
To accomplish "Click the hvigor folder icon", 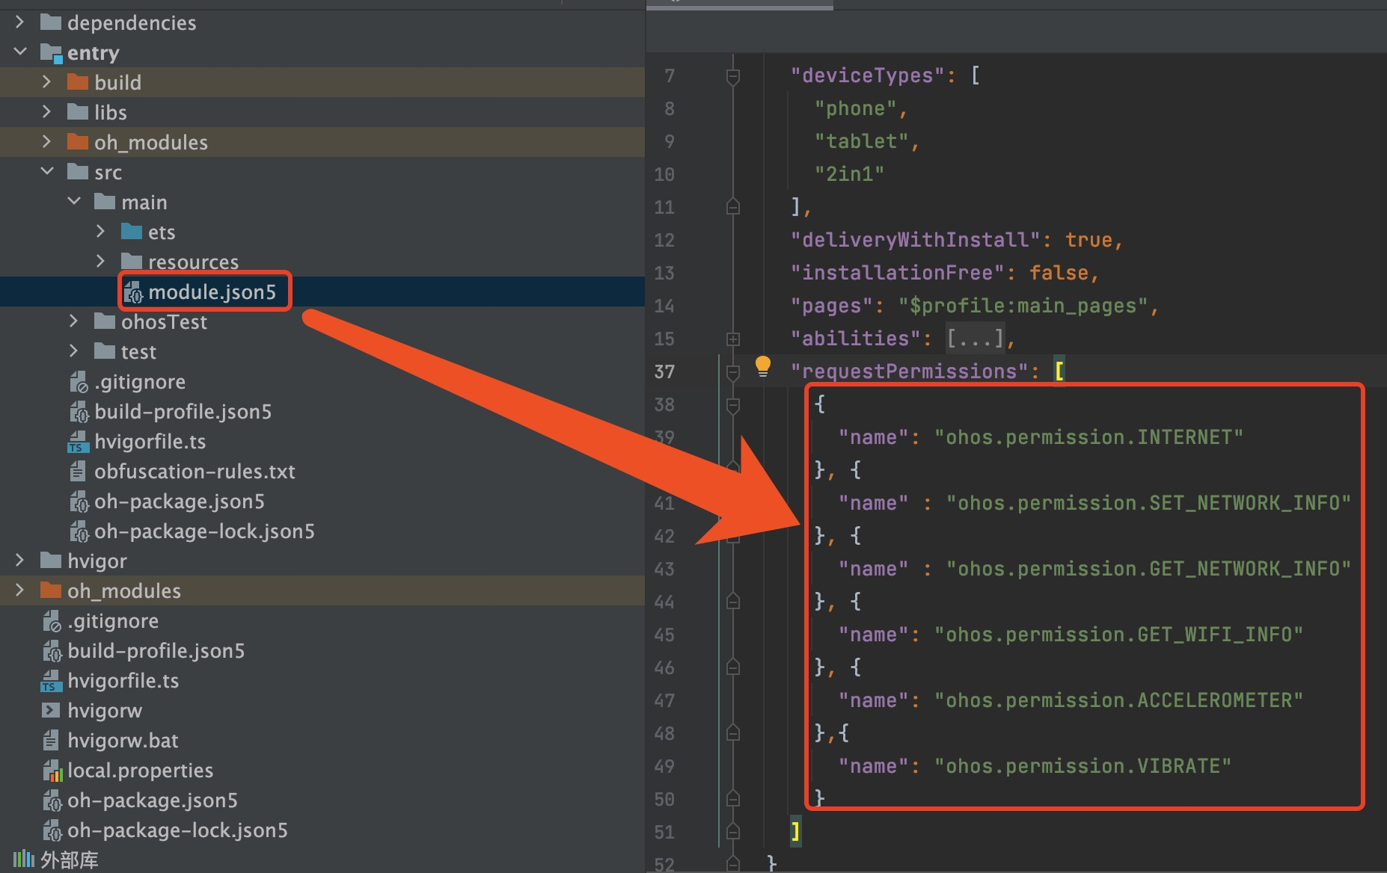I will [x=51, y=561].
